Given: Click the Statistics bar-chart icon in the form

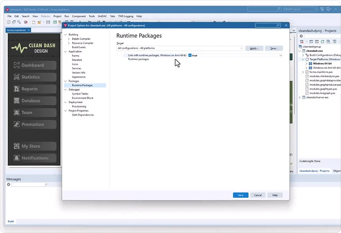Looking at the screenshot, I should [x=17, y=77].
